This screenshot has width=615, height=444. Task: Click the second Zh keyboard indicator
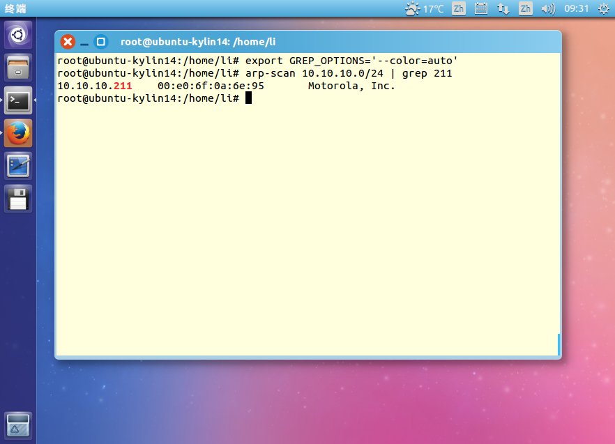(x=526, y=8)
